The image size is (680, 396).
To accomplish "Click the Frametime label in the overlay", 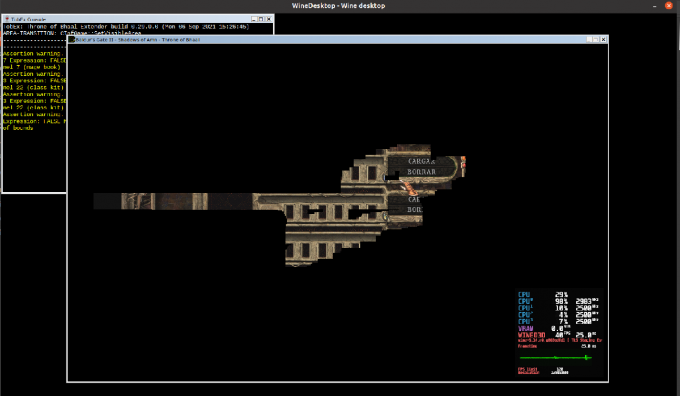I will pyautogui.click(x=528, y=346).
